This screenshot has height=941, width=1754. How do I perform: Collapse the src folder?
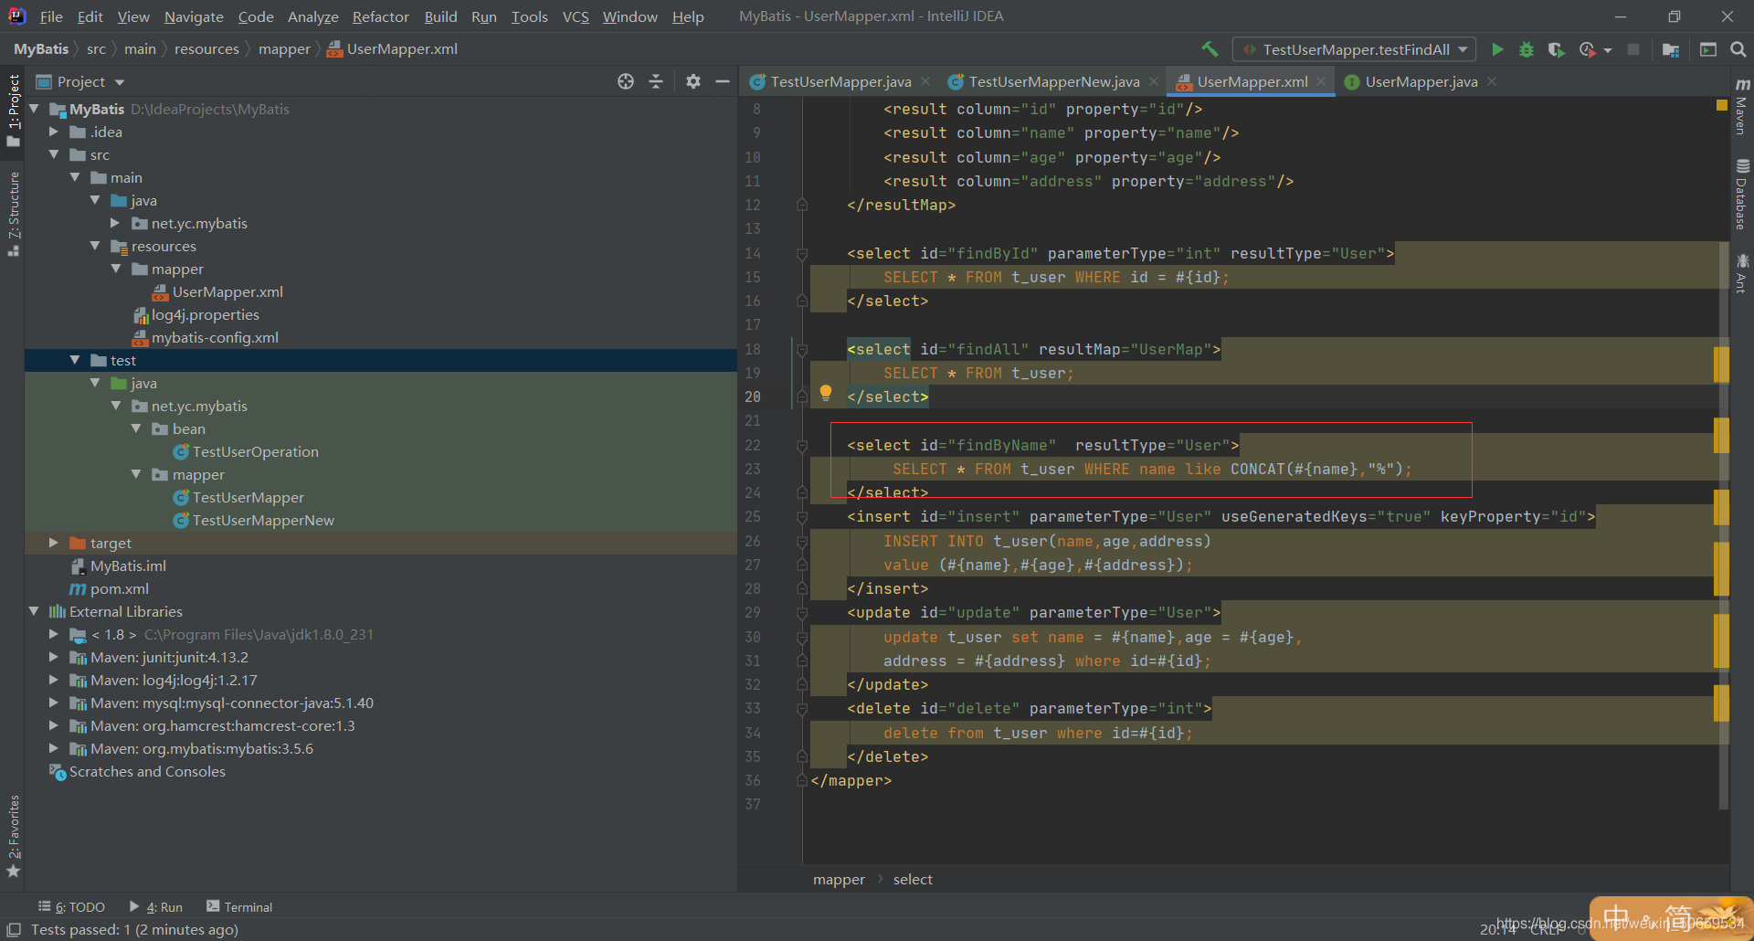pyautogui.click(x=54, y=154)
